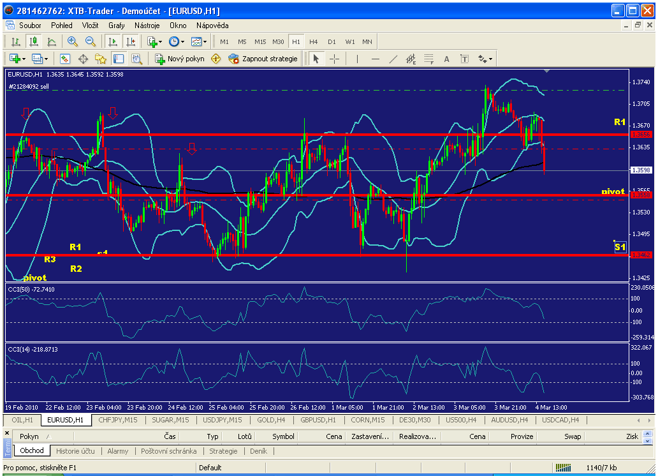Open the Alarmy terminal tab
The height and width of the screenshot is (476, 658).
118,450
